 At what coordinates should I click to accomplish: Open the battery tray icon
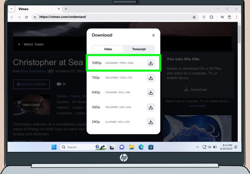[215, 147]
